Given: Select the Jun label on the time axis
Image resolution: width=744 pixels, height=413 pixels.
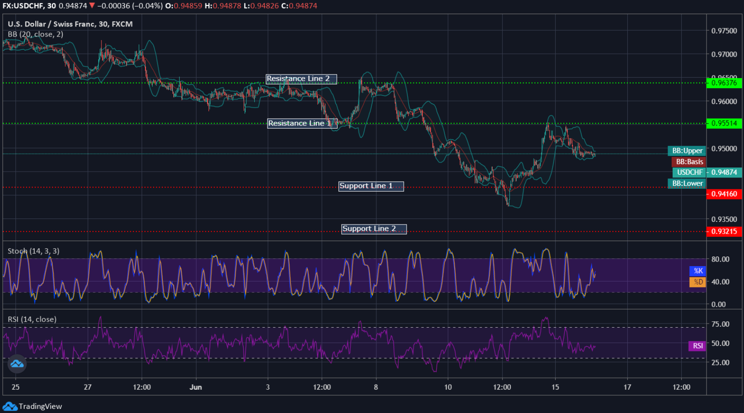Looking at the screenshot, I should (196, 387).
